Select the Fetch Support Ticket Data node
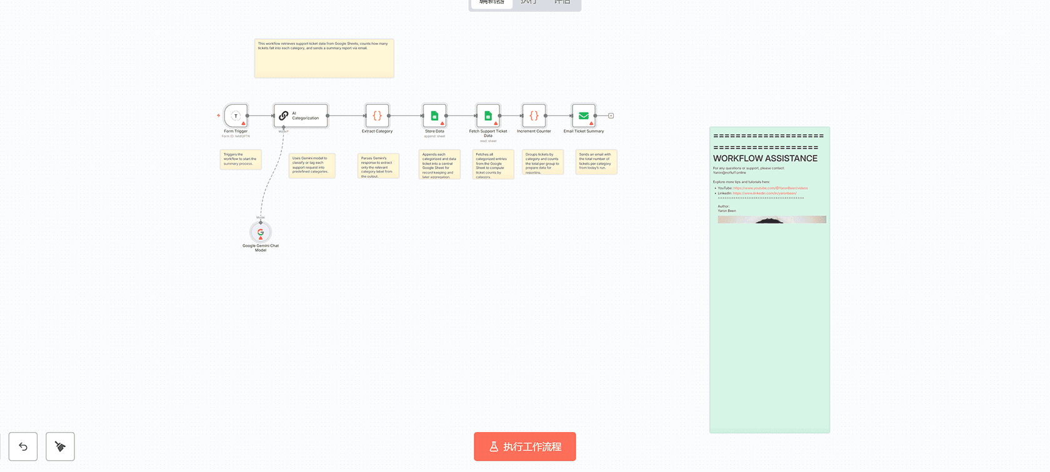Viewport: 1050px width, 472px height. tap(488, 116)
